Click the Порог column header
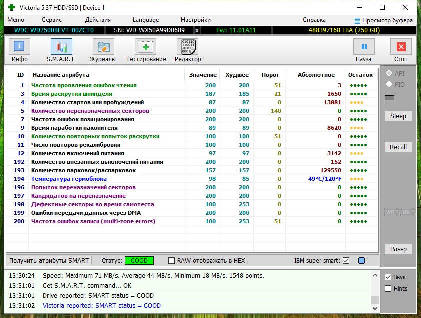Screen dimensions: 421x318 point(270,75)
